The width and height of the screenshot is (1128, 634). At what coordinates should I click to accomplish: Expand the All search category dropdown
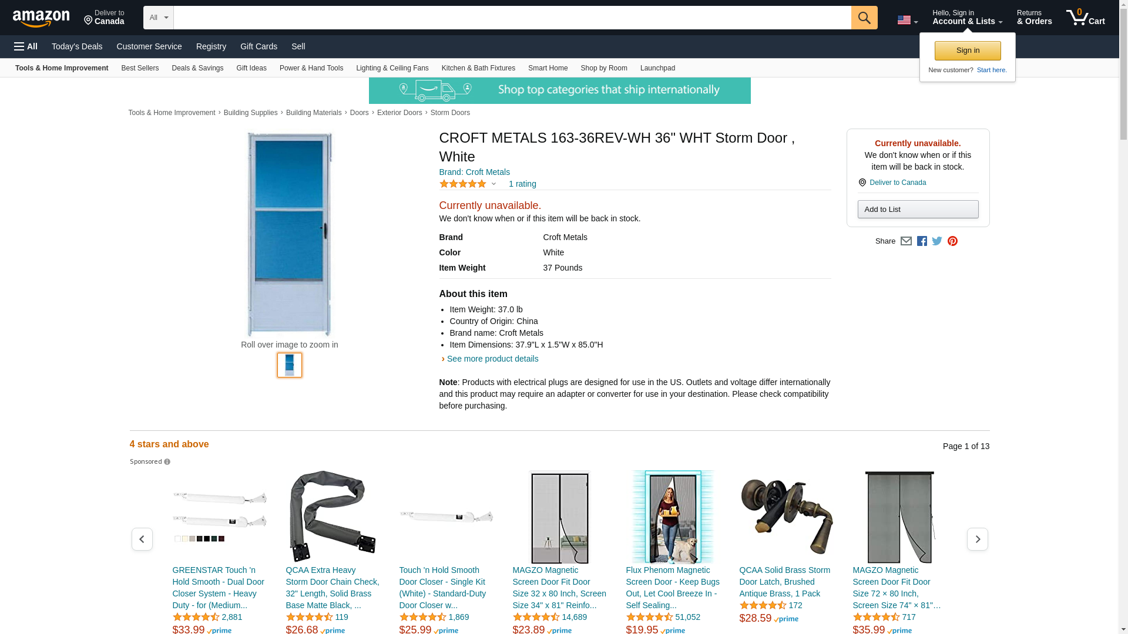158,18
